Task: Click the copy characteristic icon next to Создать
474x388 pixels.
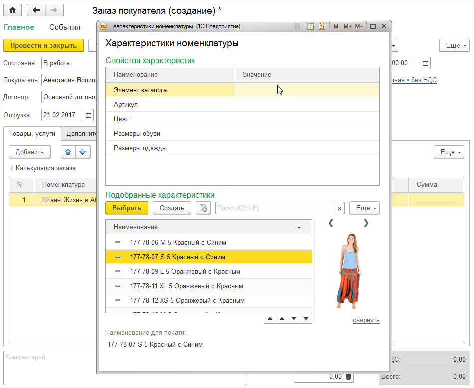Action: click(203, 208)
